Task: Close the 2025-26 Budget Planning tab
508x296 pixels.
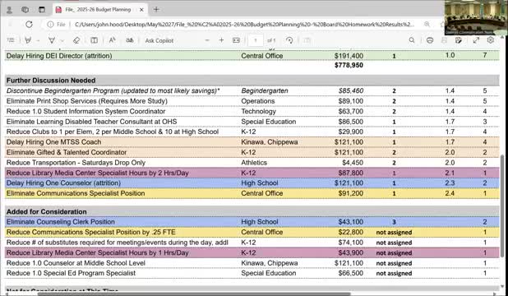Action: coord(141,10)
